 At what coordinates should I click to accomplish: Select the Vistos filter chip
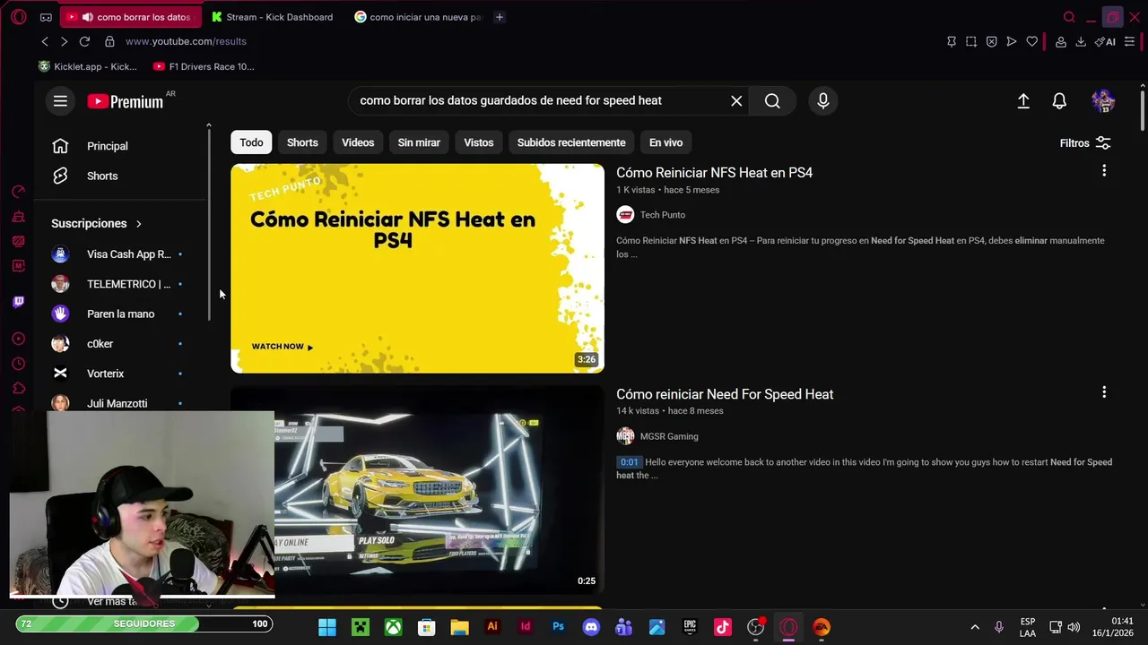click(x=478, y=142)
